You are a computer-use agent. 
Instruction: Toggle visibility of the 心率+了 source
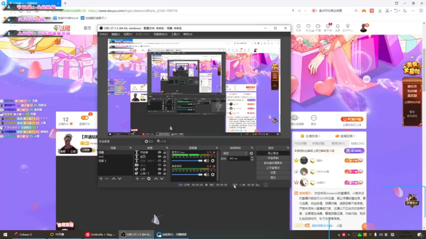point(159,173)
